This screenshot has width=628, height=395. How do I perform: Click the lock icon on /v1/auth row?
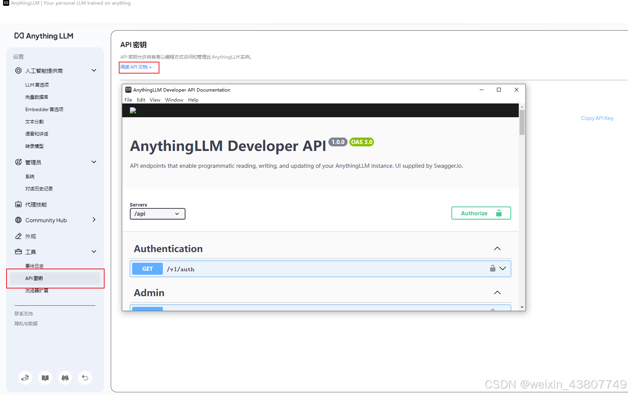click(x=493, y=268)
